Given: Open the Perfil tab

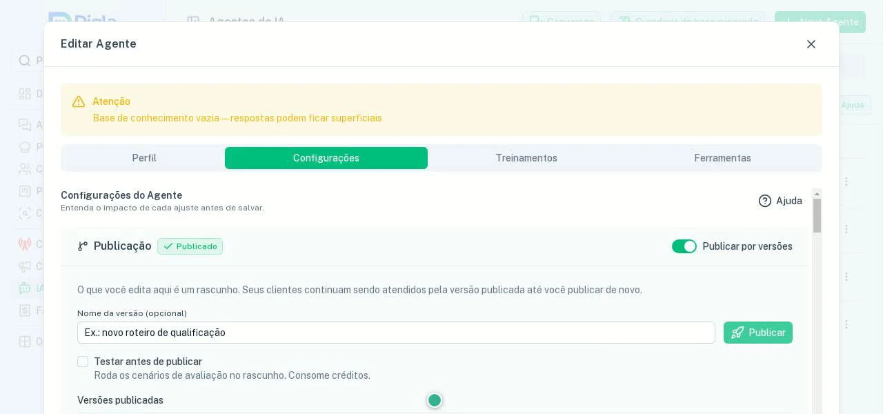Looking at the screenshot, I should pos(144,158).
